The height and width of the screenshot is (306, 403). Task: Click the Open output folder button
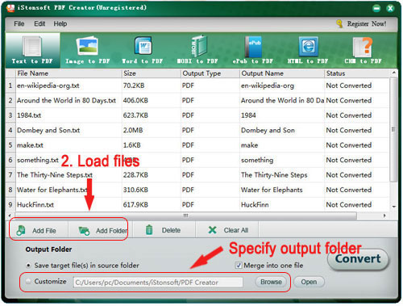[x=309, y=282]
